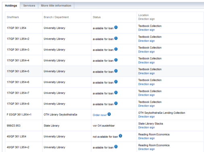Viewport: 204px width, 152px height.
Task: Open the More title information tab
Action: click(56, 6)
